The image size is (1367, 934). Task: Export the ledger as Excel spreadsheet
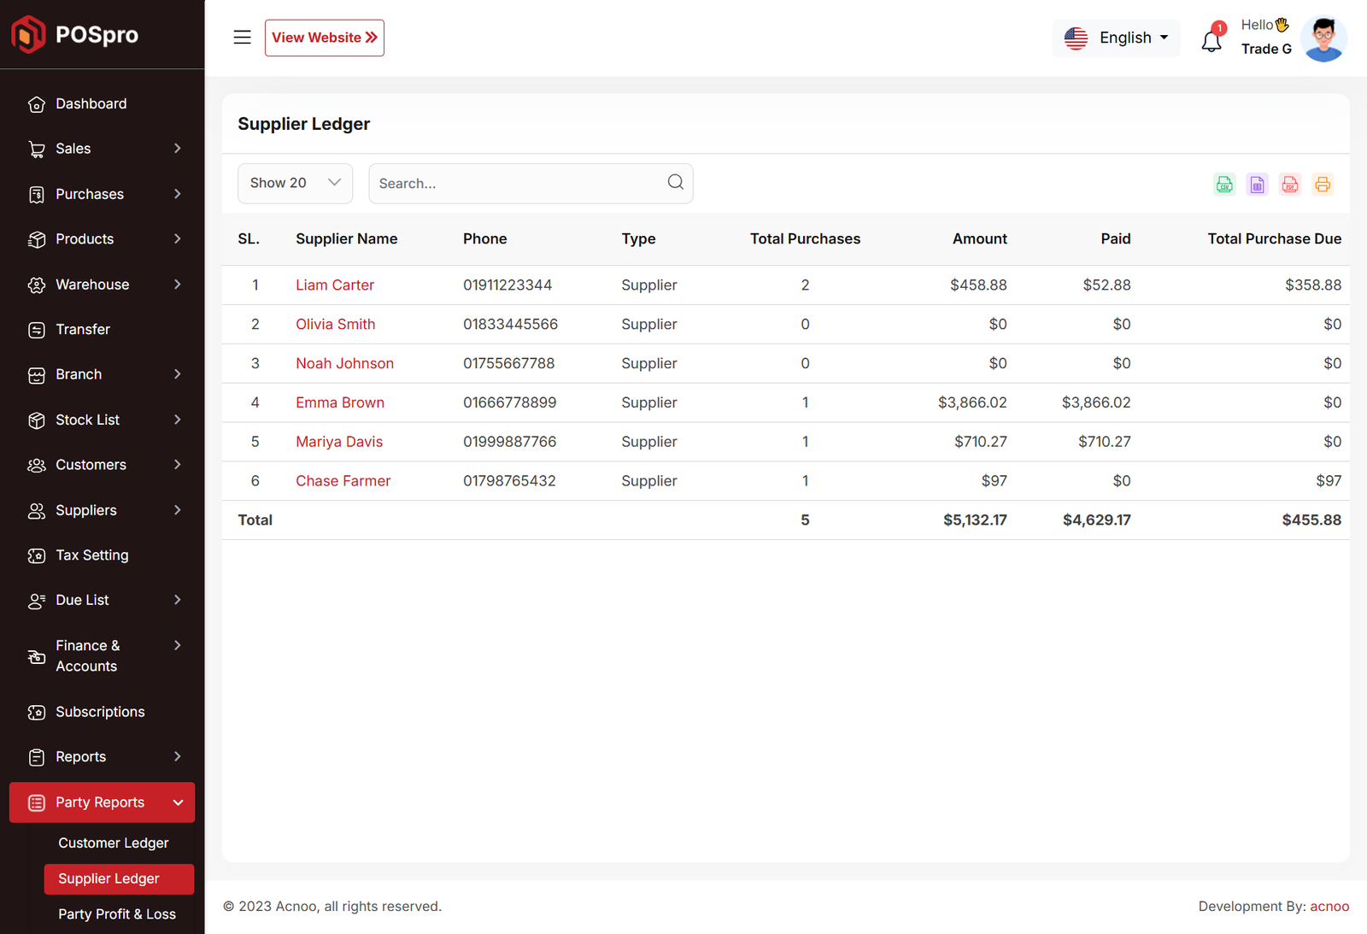point(1257,185)
